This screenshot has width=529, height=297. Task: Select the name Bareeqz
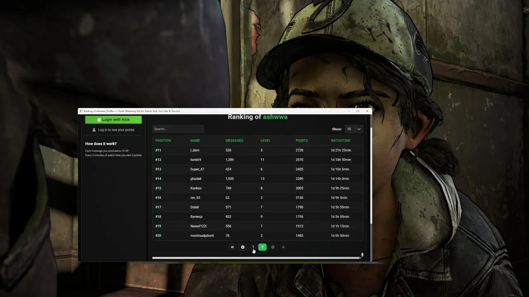[x=196, y=217]
